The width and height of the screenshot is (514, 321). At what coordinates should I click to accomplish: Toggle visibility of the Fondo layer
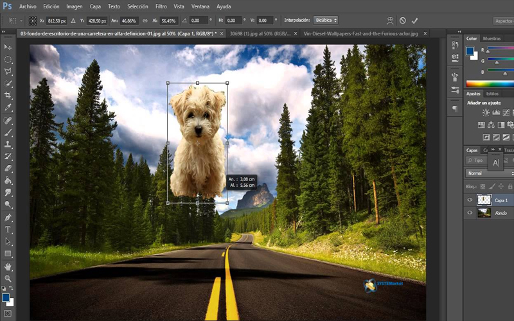coord(470,213)
